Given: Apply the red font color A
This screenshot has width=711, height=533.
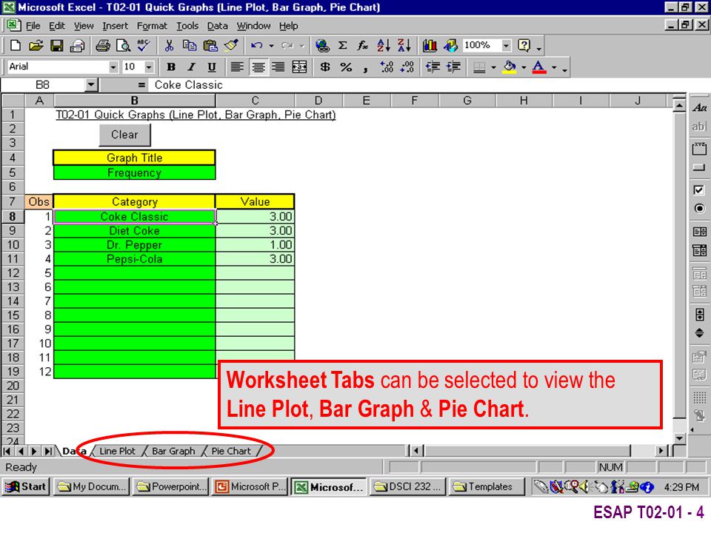Looking at the screenshot, I should tap(539, 67).
